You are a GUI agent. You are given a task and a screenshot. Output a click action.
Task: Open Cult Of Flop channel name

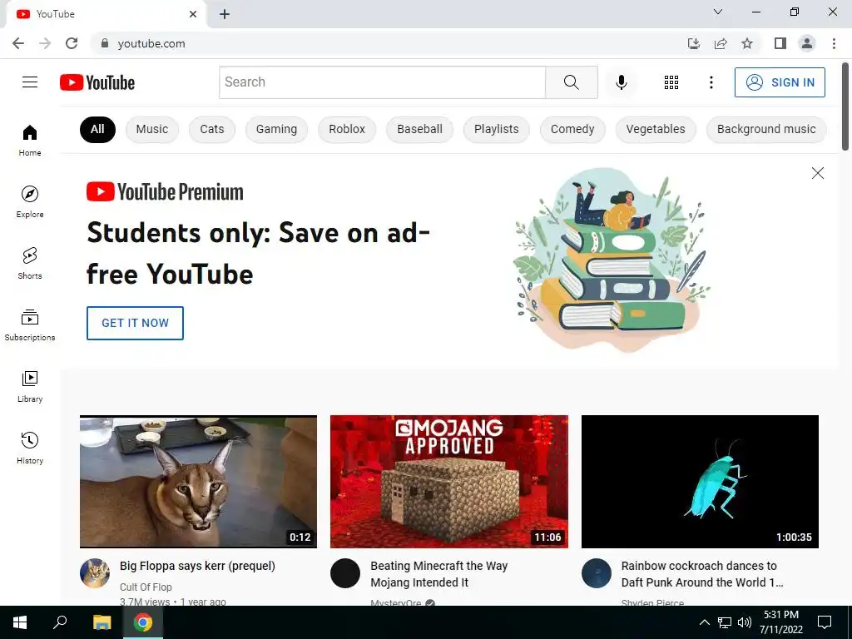pyautogui.click(x=146, y=587)
